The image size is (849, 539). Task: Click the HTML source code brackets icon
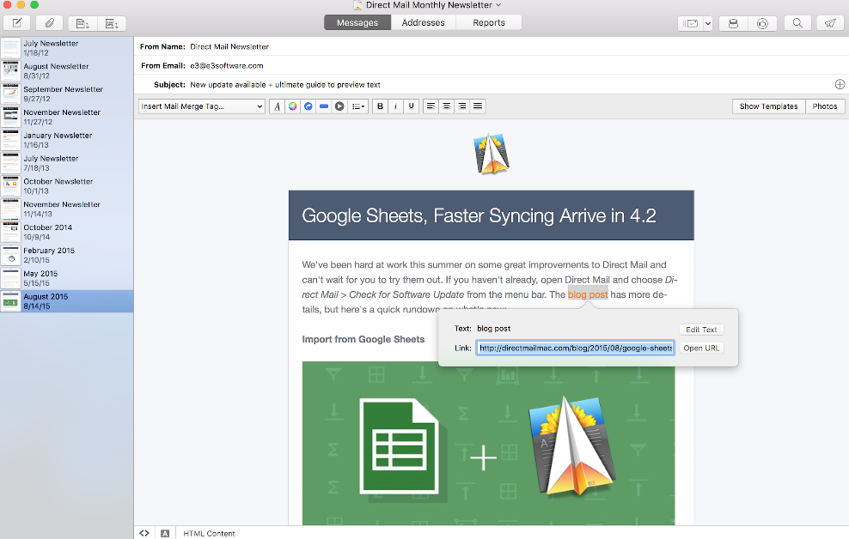[x=144, y=533]
